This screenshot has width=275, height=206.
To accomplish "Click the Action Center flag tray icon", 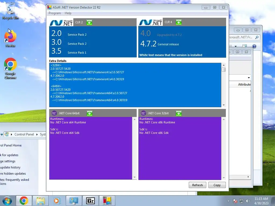I will click(x=235, y=201).
